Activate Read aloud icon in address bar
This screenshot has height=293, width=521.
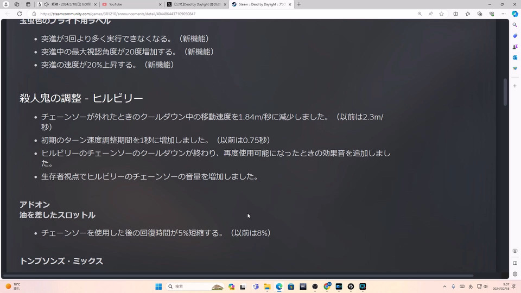pyautogui.click(x=430, y=14)
